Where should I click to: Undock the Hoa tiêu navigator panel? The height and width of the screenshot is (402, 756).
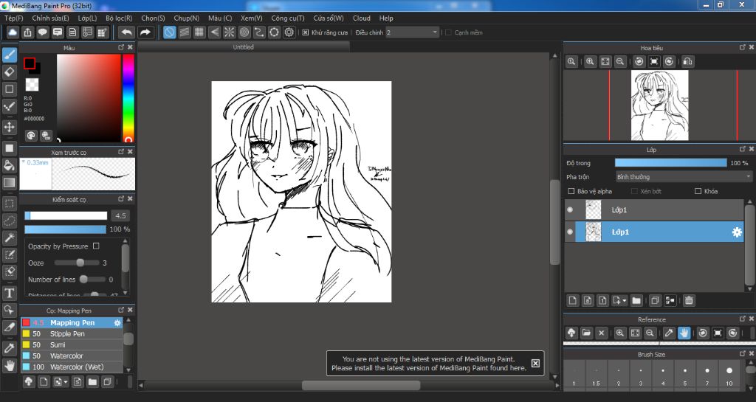743,47
